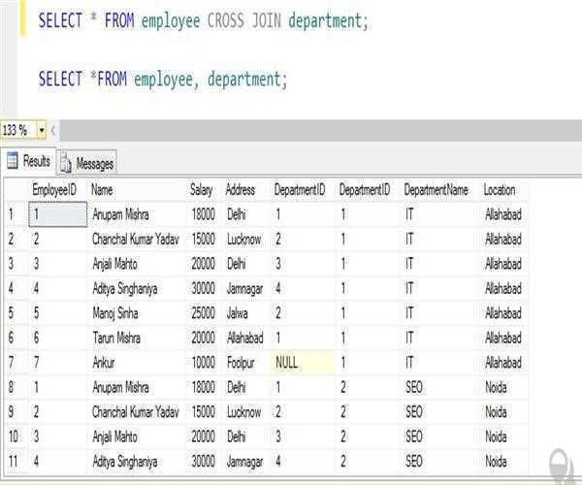This screenshot has width=582, height=485.
Task: Select row 11 using its row number
Action: 13,461
